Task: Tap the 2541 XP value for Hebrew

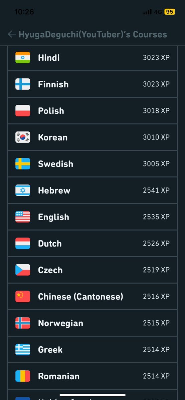Action: 156,190
